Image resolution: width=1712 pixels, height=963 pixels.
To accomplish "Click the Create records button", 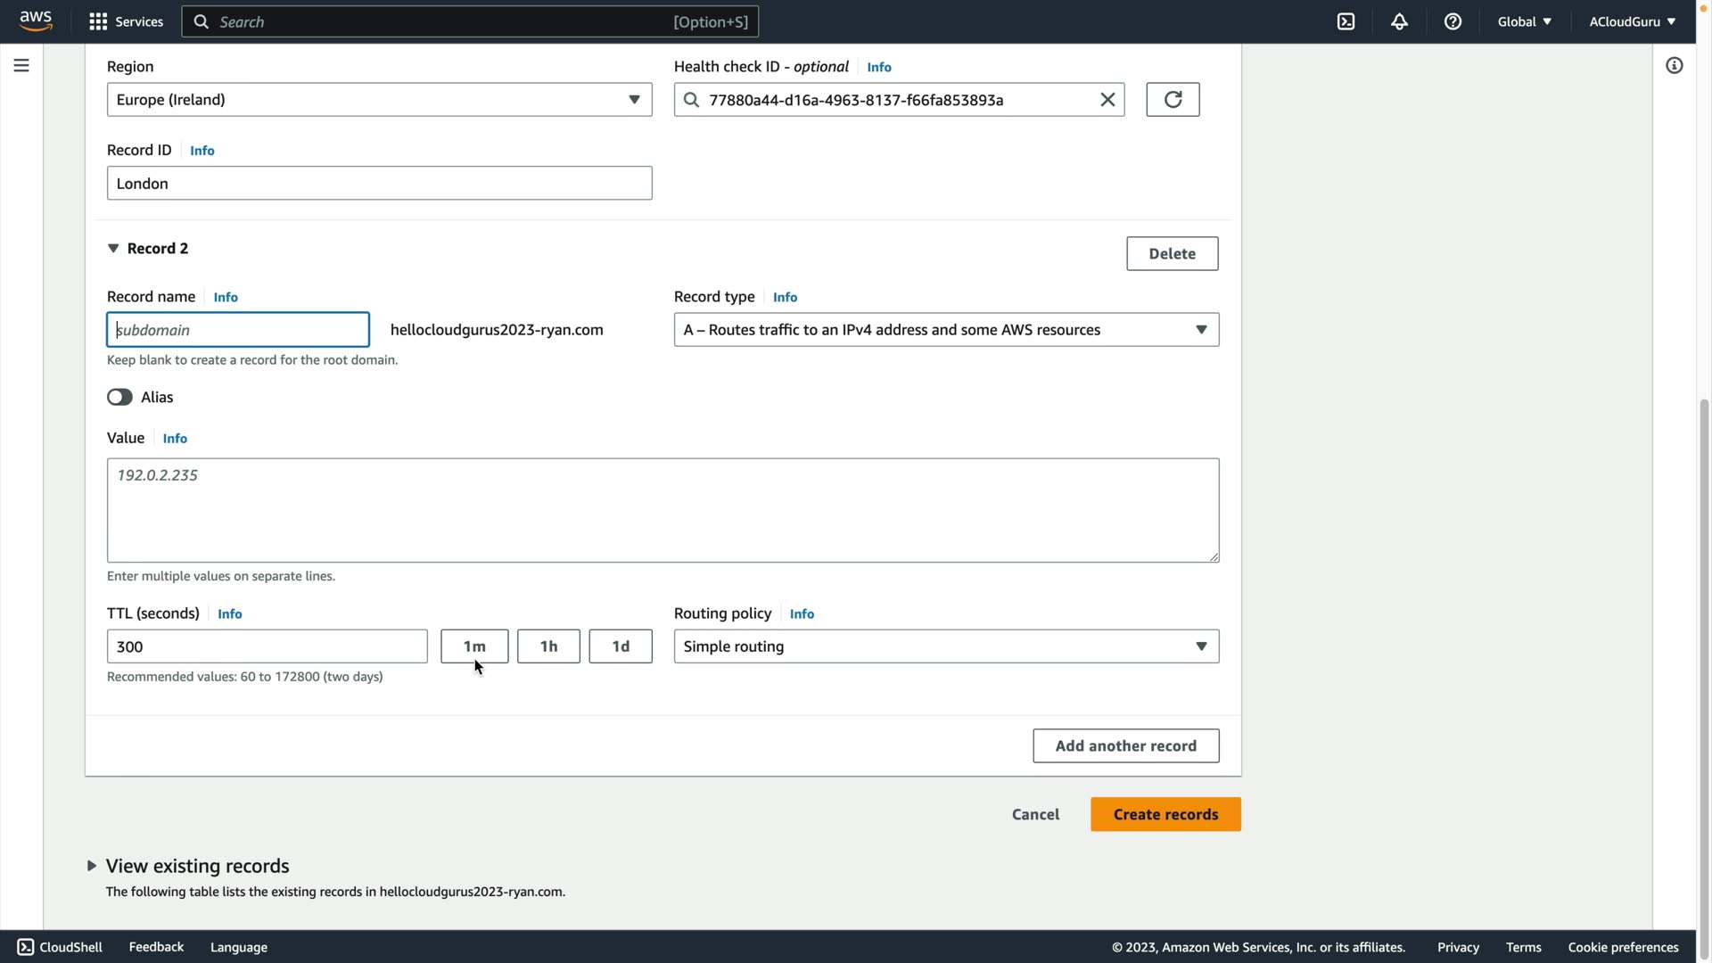I will click(1165, 814).
